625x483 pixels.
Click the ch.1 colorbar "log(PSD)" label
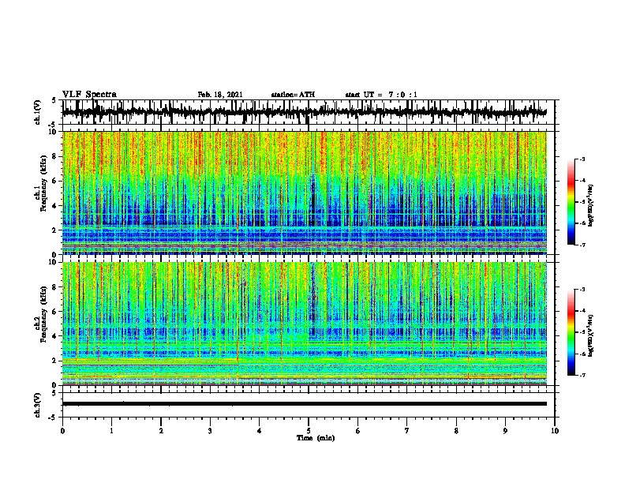click(x=590, y=205)
